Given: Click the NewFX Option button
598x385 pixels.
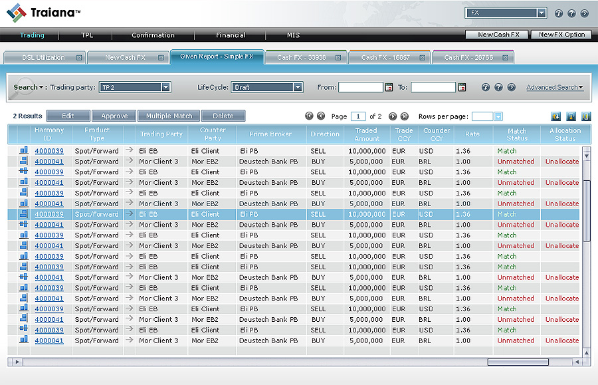Looking at the screenshot, I should pyautogui.click(x=562, y=35).
